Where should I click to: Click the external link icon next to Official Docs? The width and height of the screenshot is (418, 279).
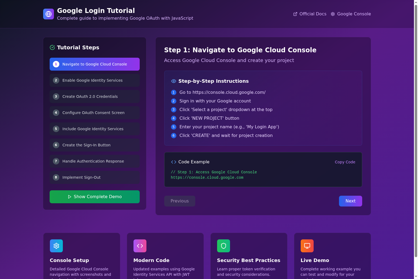(295, 14)
